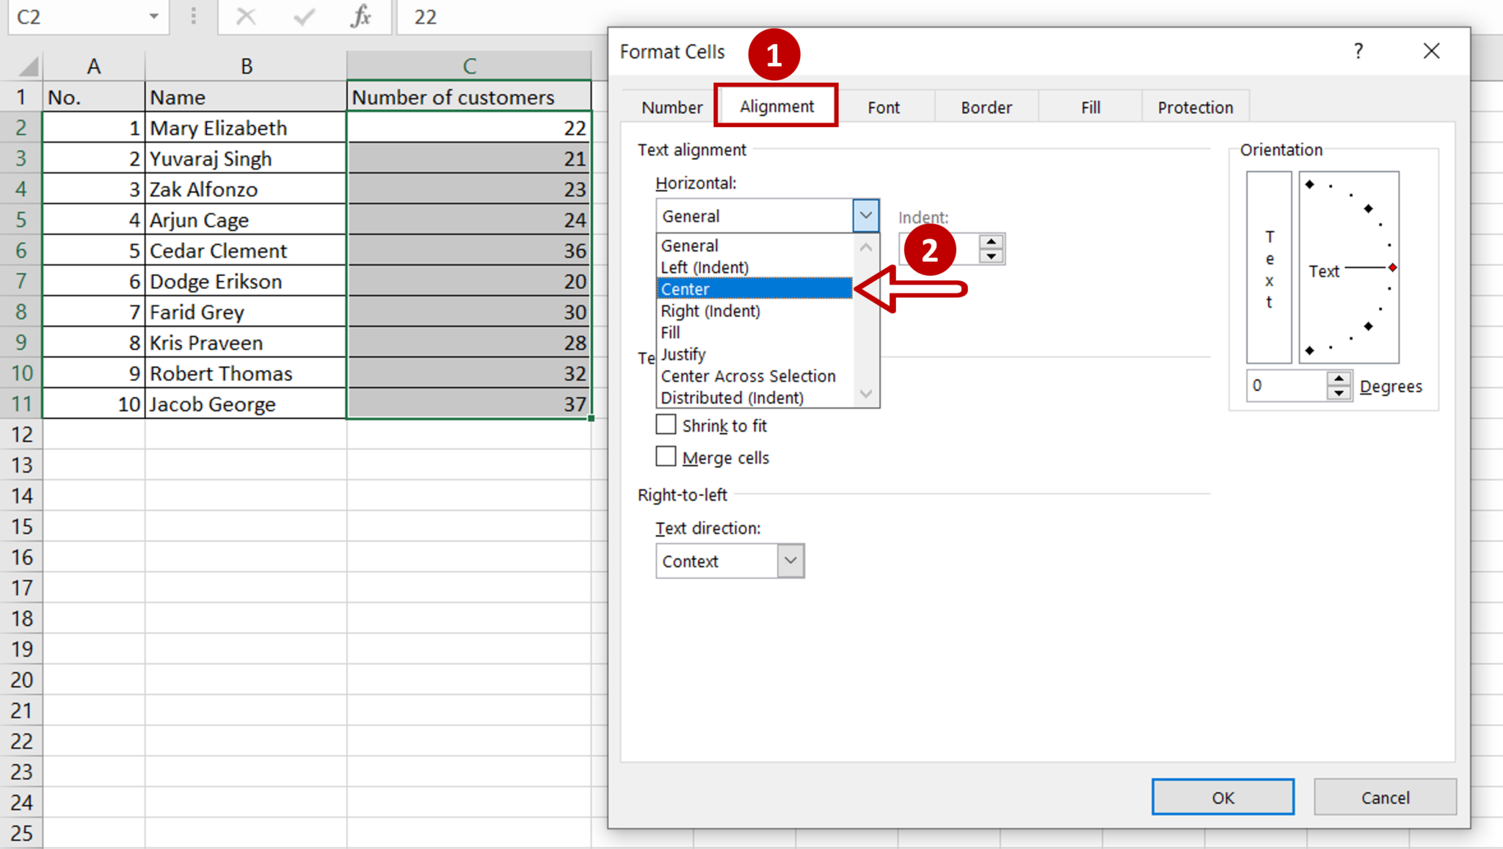Enable Shrink to fit checkbox

[x=666, y=425]
